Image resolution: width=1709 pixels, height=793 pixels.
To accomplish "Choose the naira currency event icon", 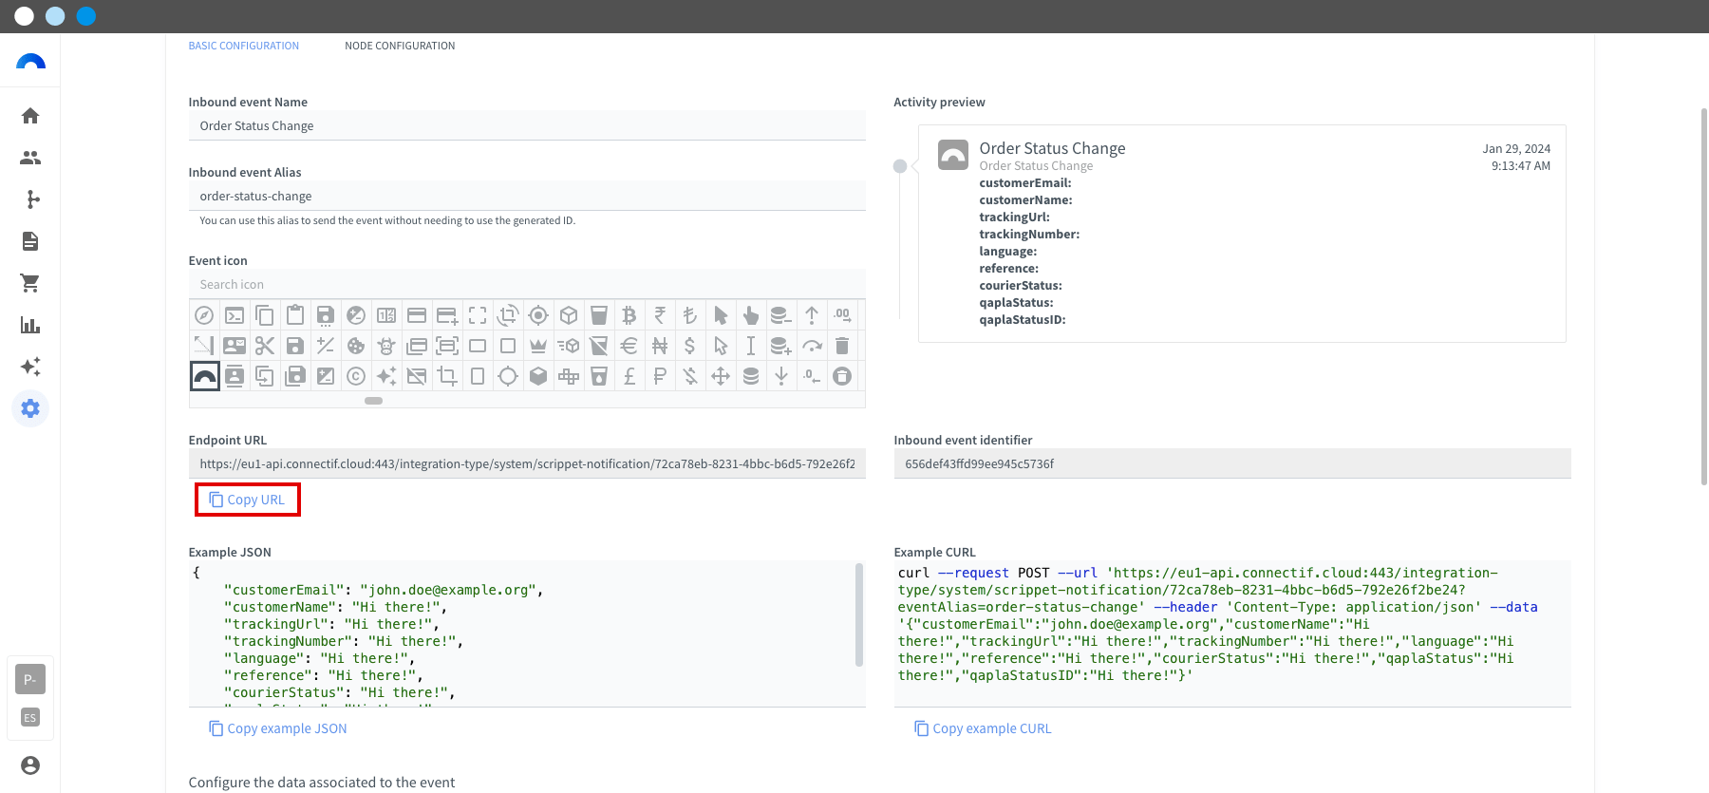I will coord(660,346).
